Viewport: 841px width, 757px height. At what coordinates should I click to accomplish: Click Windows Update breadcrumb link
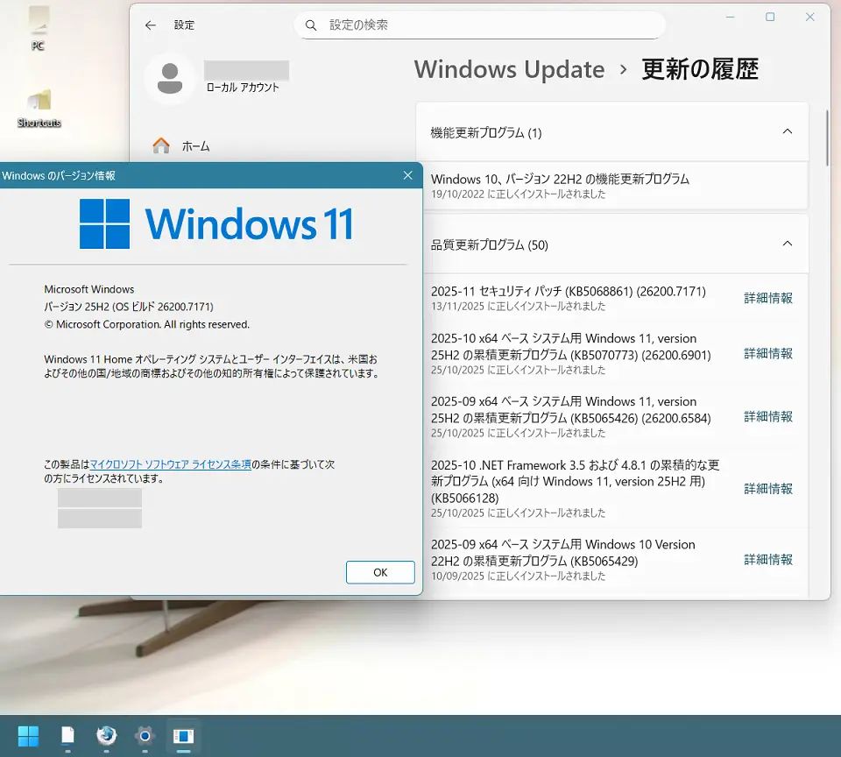click(509, 69)
